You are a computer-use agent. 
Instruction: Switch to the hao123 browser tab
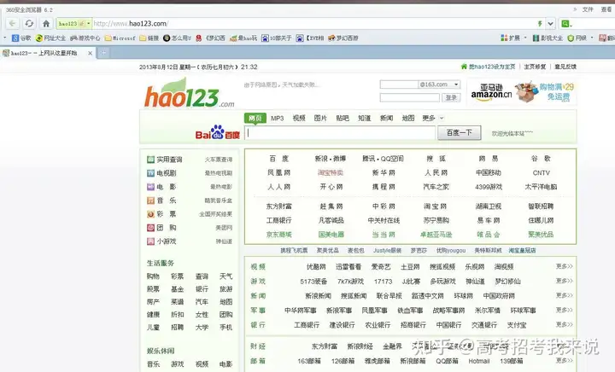(47, 53)
